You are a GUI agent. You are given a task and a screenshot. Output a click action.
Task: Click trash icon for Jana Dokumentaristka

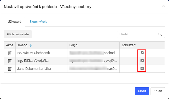click(x=10, y=68)
